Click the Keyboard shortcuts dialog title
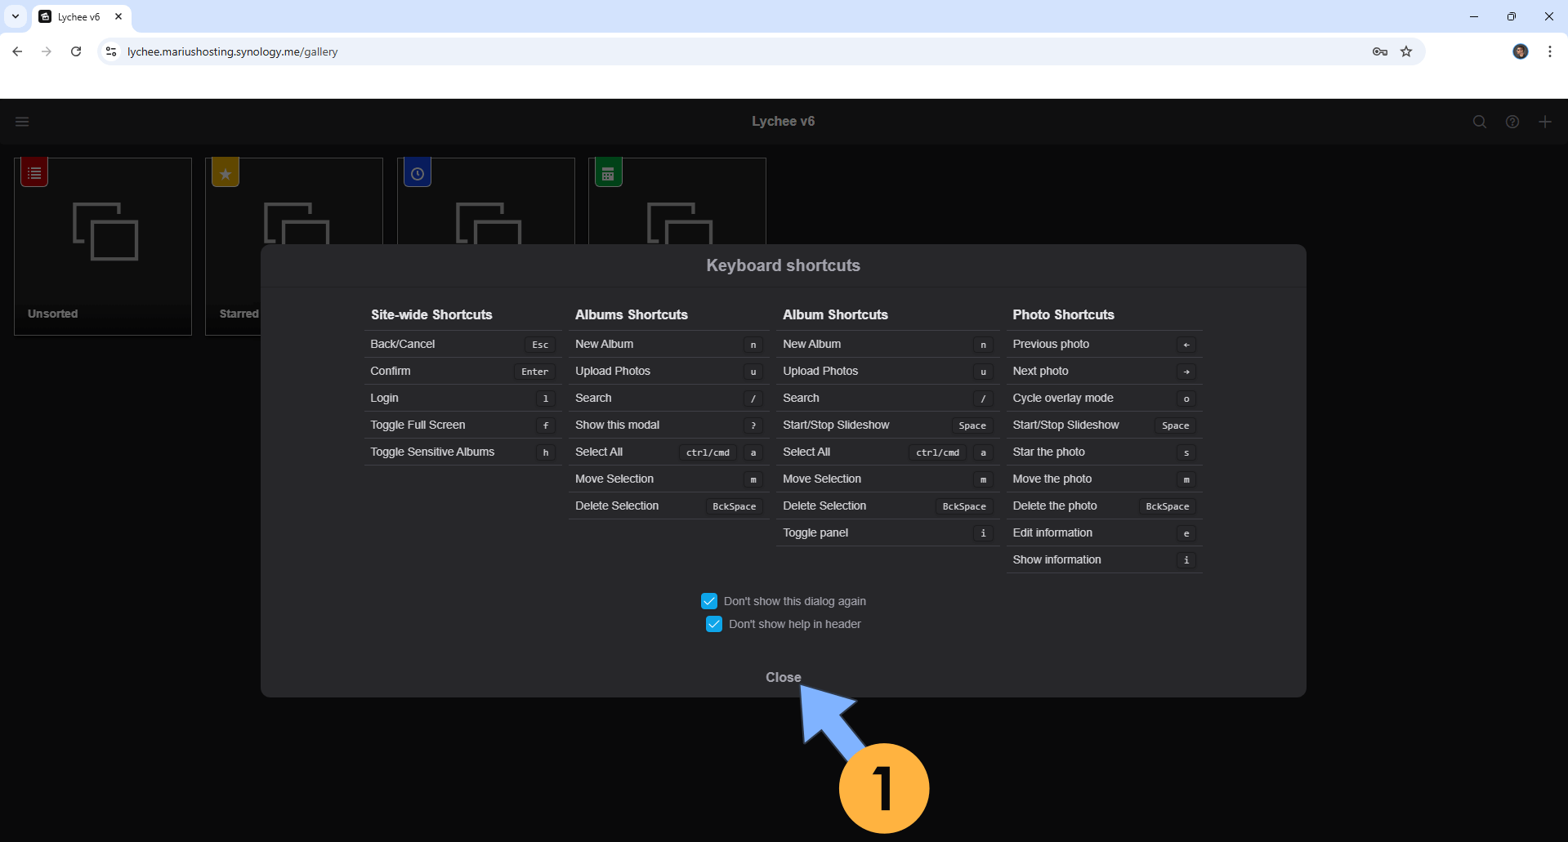Image resolution: width=1568 pixels, height=842 pixels. (x=784, y=265)
